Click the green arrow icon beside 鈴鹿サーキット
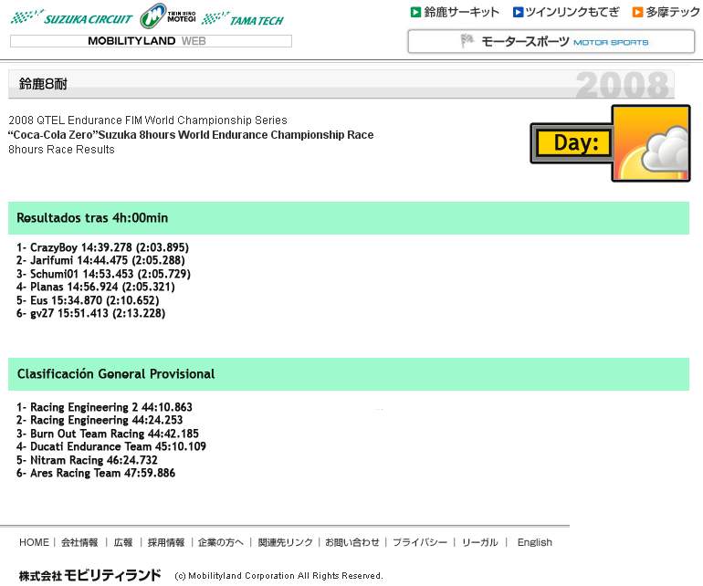 (x=415, y=12)
